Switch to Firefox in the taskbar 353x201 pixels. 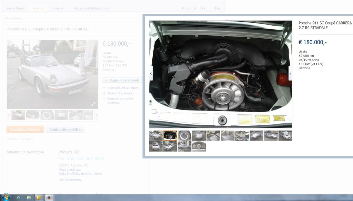[x=49, y=198]
